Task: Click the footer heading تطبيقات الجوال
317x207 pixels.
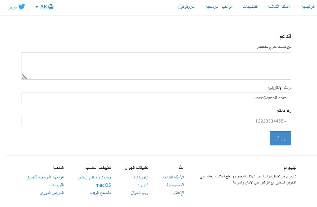Action: point(137,168)
